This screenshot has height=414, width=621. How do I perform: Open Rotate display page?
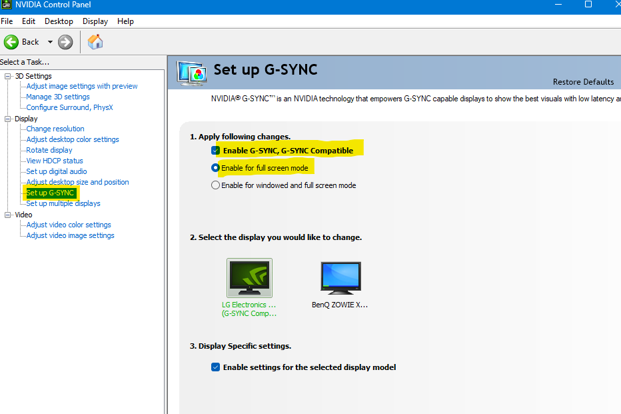pos(49,150)
